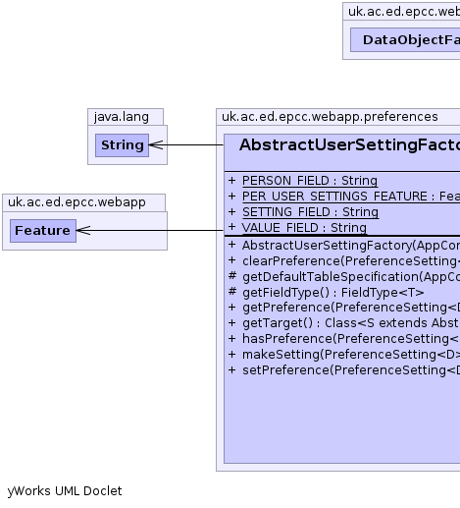460x508 pixels.
Task: Select the PER_USER_SETTINGS_FEATURE field entry
Action: [x=351, y=197]
